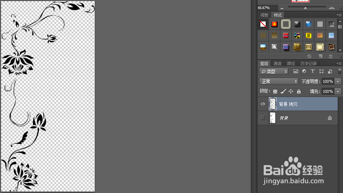Apply the brown framed style swatch
Screen dimensions: 343x193
[x=331, y=47]
